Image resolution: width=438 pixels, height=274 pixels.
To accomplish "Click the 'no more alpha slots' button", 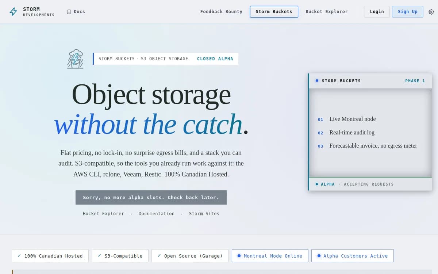I will 151,197.
